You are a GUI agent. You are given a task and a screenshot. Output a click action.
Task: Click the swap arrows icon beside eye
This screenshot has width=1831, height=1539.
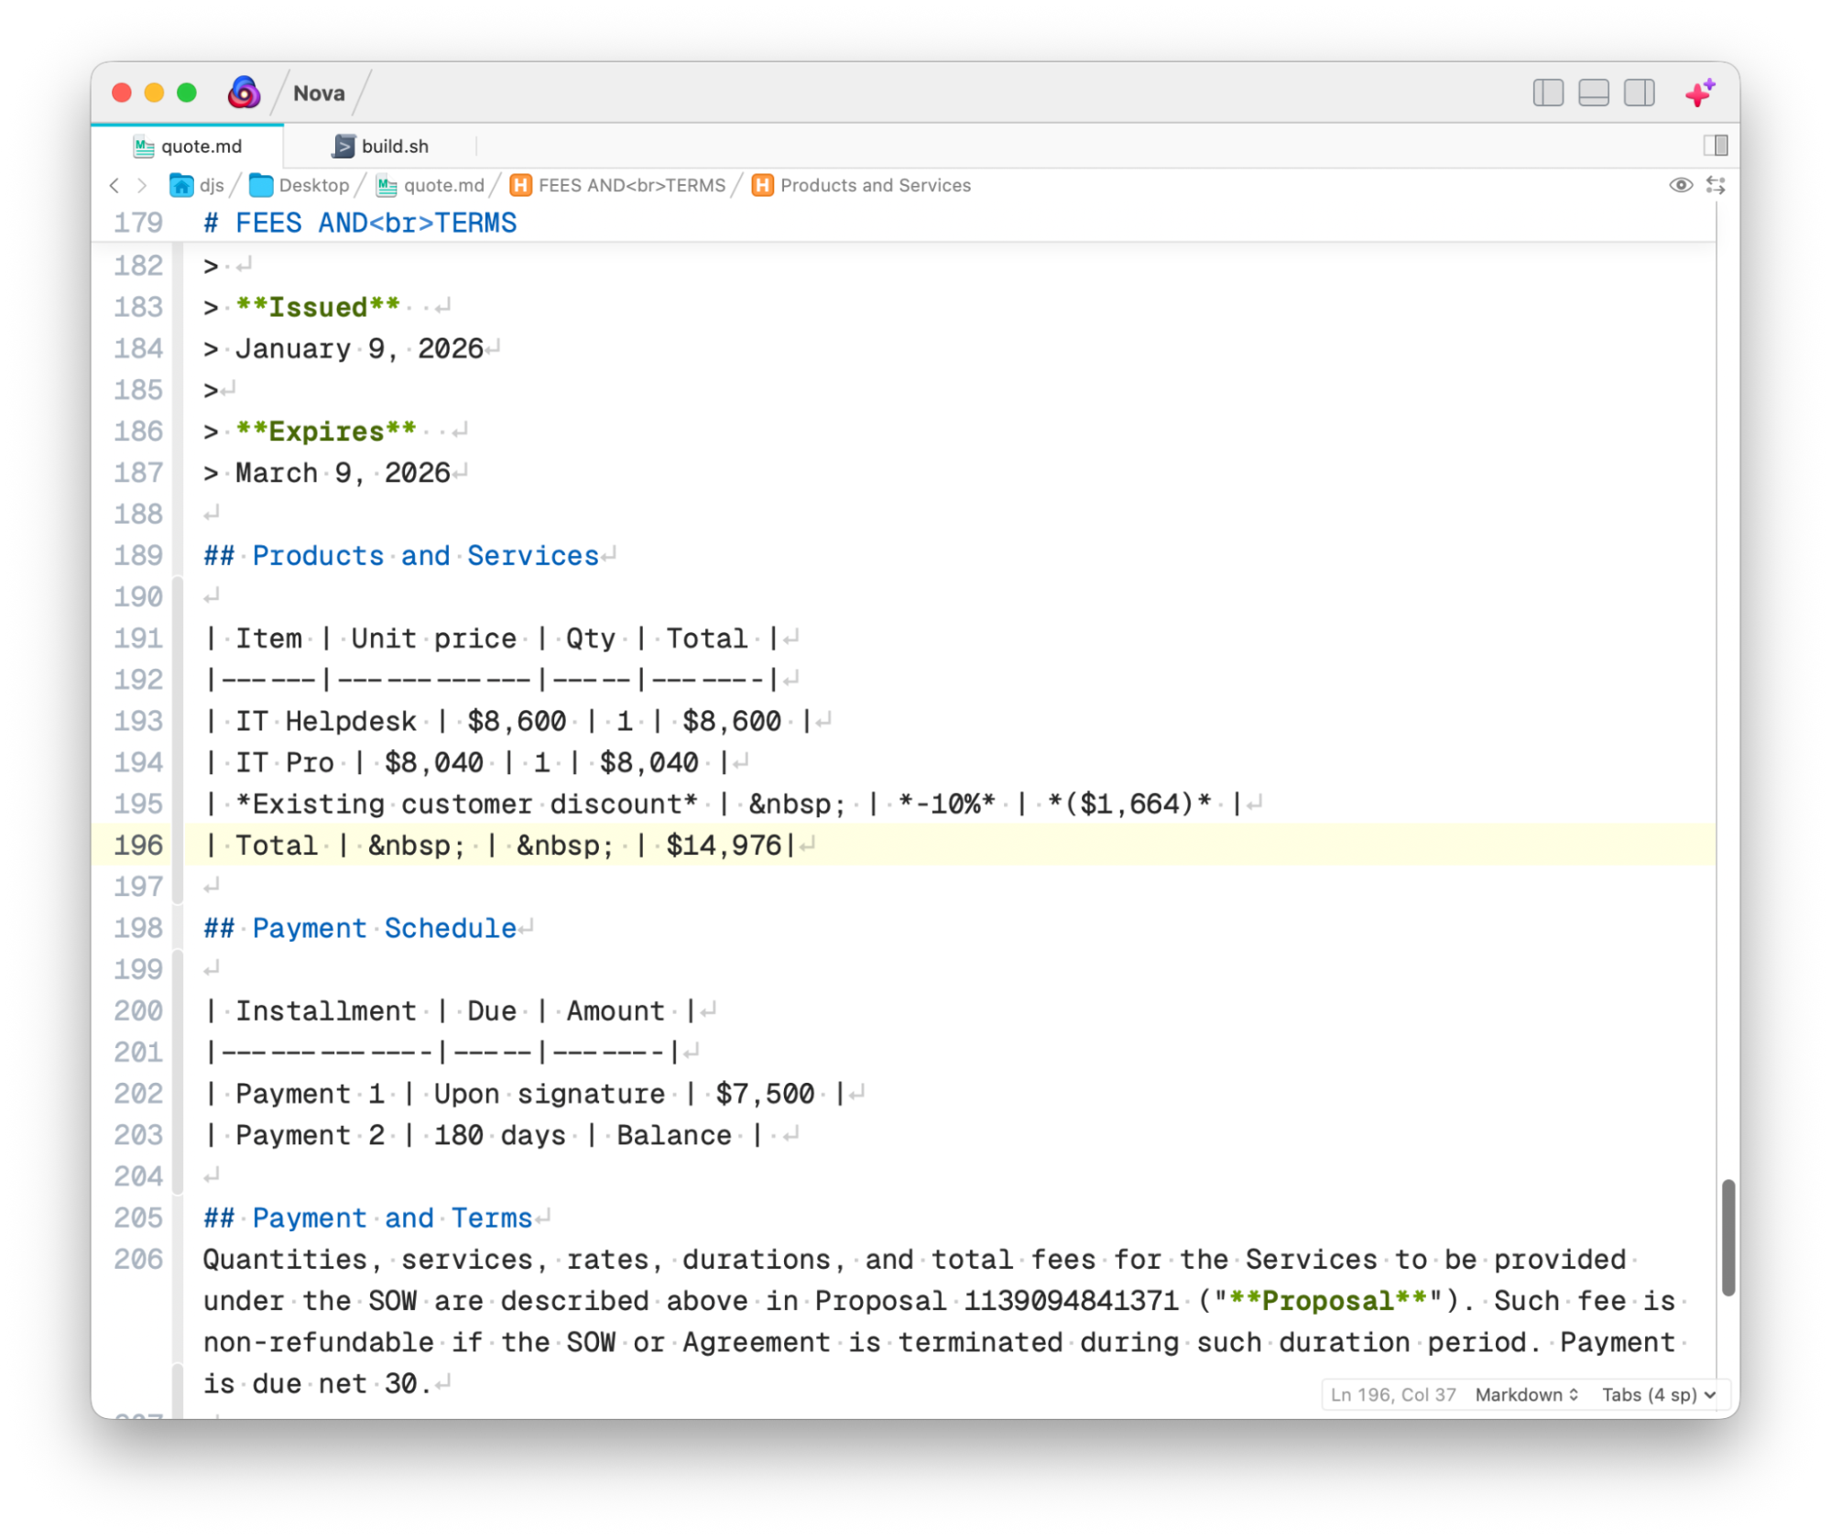pyautogui.click(x=1716, y=185)
